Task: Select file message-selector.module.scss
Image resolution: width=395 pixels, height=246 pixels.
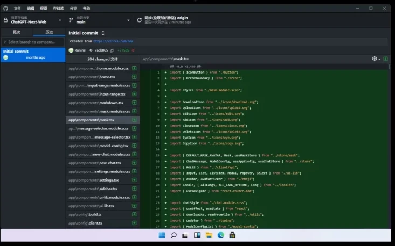Action: [x=102, y=128]
